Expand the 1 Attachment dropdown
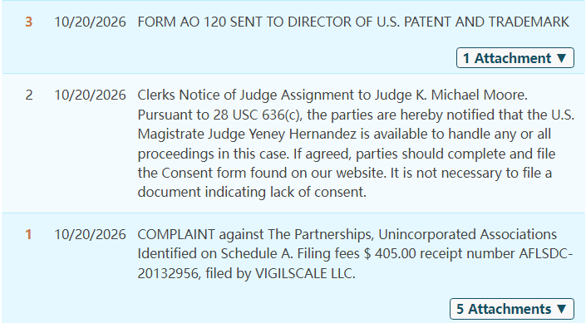 (x=515, y=58)
